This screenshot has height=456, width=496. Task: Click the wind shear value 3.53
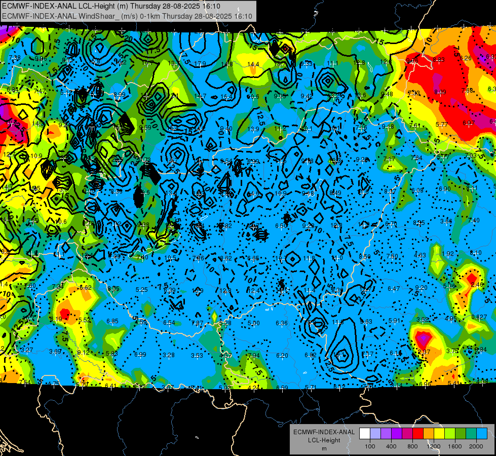[x=197, y=356]
